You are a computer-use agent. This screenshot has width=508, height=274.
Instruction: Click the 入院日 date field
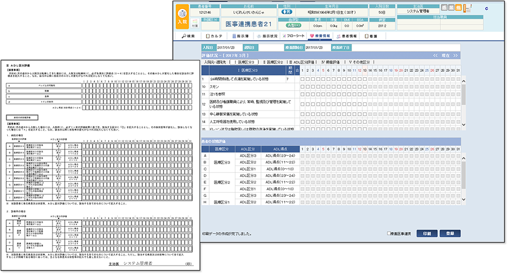[228, 48]
